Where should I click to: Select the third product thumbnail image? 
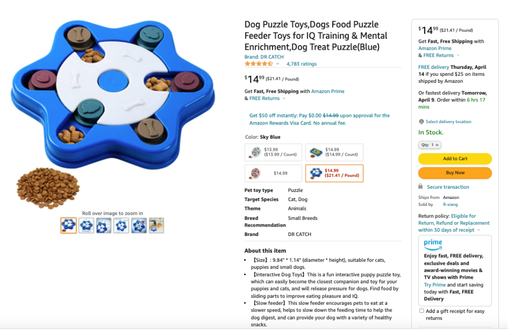(104, 225)
